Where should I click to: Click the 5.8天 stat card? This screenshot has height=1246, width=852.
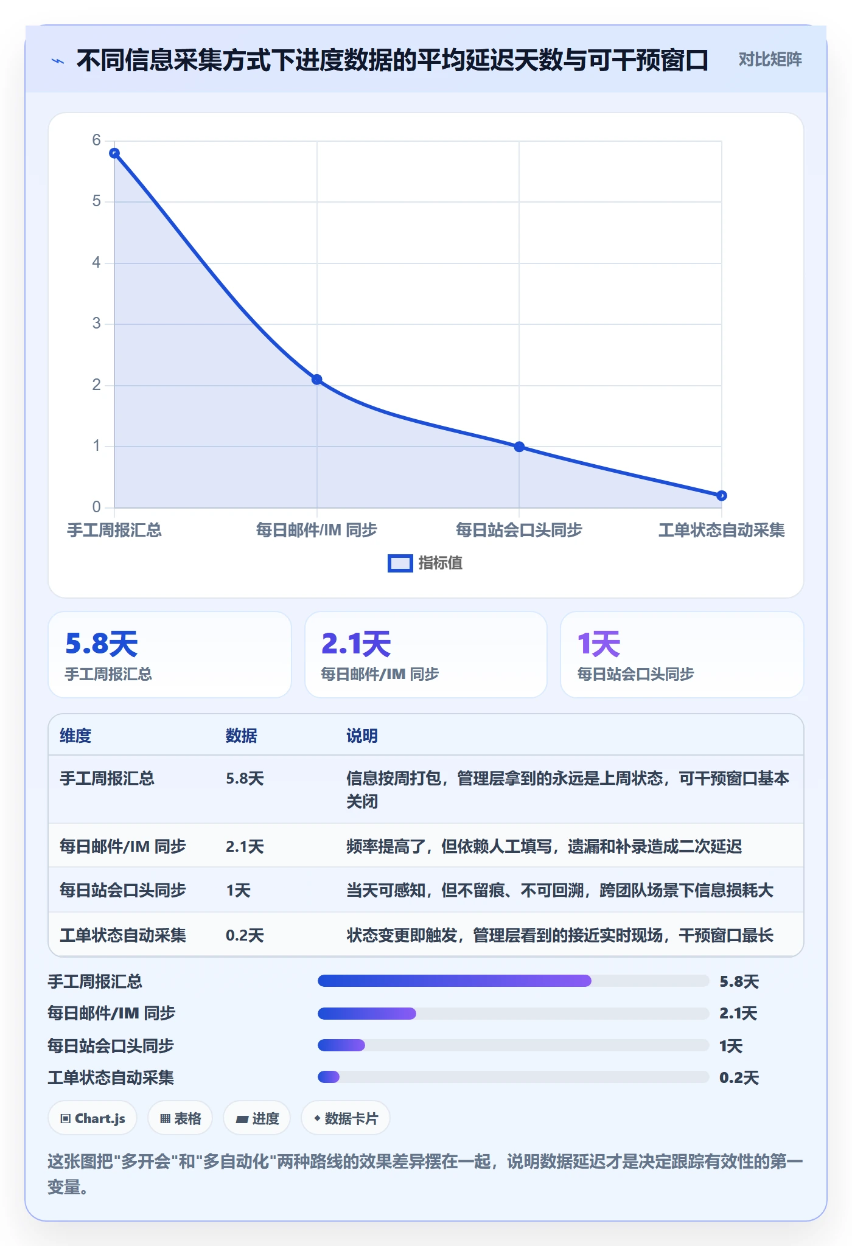click(x=170, y=655)
